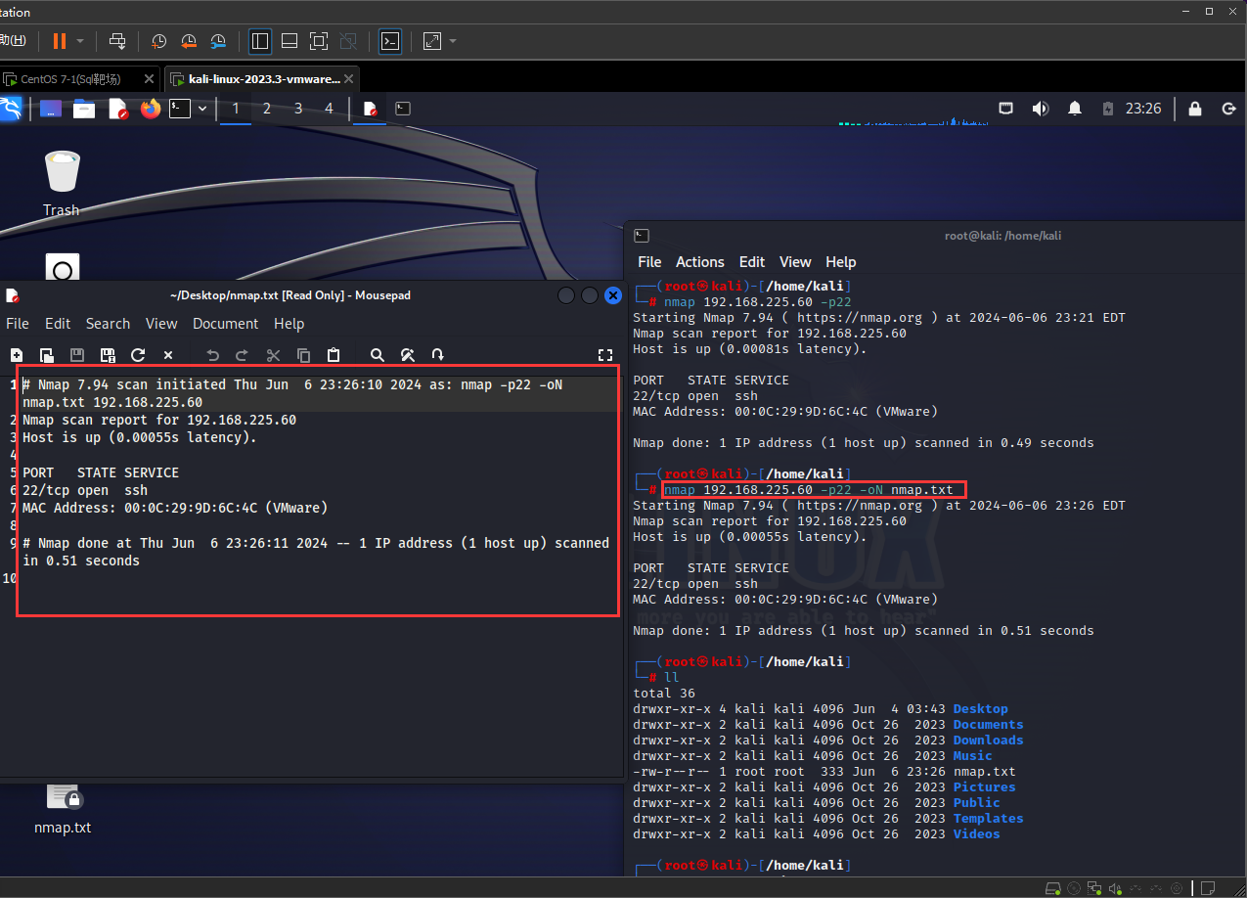Click the Find magnifier icon in Mousepad
Viewport: 1247px width, 898px height.
(378, 355)
